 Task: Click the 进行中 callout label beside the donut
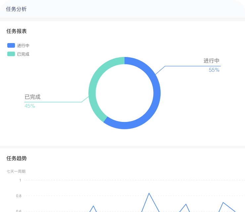[x=212, y=61]
